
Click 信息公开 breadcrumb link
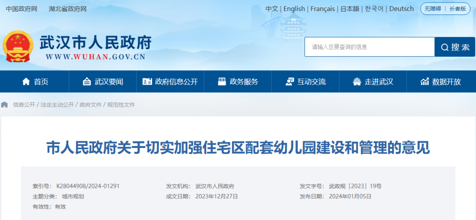[24, 105]
